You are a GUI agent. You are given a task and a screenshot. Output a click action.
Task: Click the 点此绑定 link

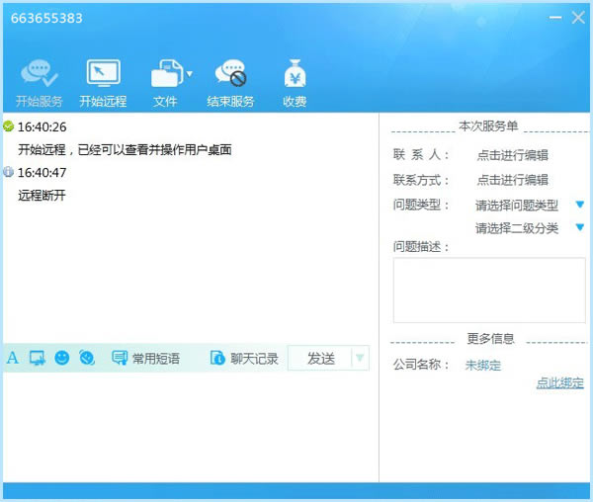(x=559, y=382)
